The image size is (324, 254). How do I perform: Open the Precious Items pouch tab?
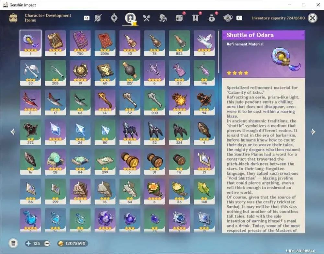click(212, 18)
